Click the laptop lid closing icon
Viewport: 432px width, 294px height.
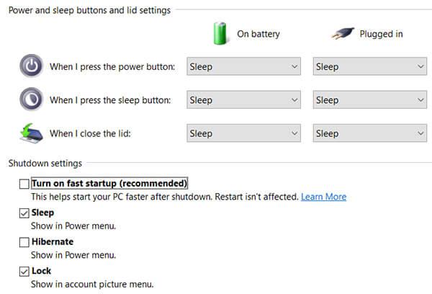[x=32, y=133]
